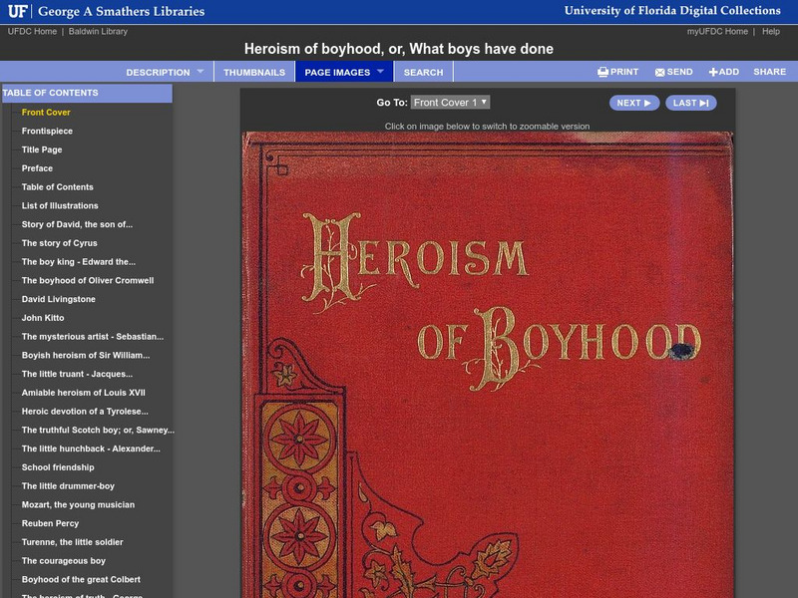Viewport: 798px width, 598px height.
Task: Select Front Cover in the table of contents
Action: click(48, 113)
